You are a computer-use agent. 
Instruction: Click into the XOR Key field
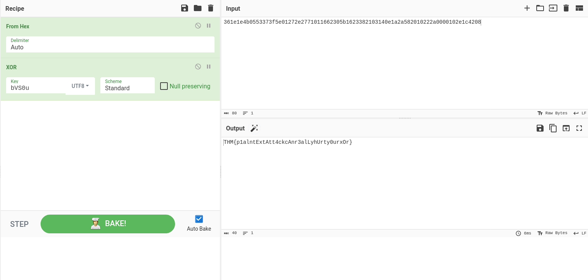[x=36, y=88]
